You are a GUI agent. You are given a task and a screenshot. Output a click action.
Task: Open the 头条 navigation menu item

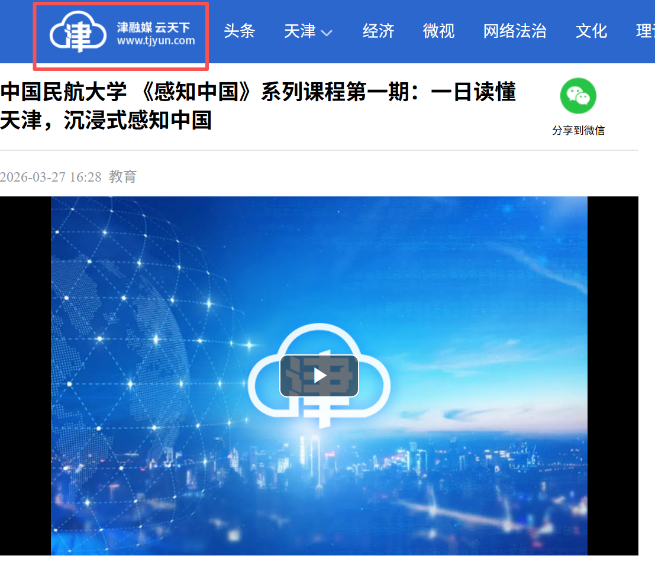pos(239,31)
